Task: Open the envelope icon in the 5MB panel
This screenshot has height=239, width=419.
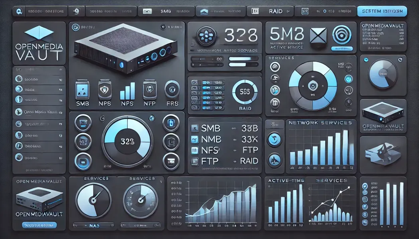Action: coord(318,35)
